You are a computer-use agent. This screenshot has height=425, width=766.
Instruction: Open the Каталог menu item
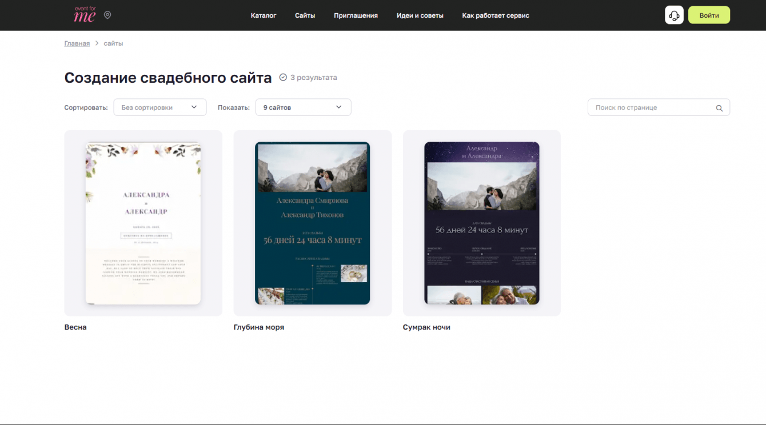[264, 15]
